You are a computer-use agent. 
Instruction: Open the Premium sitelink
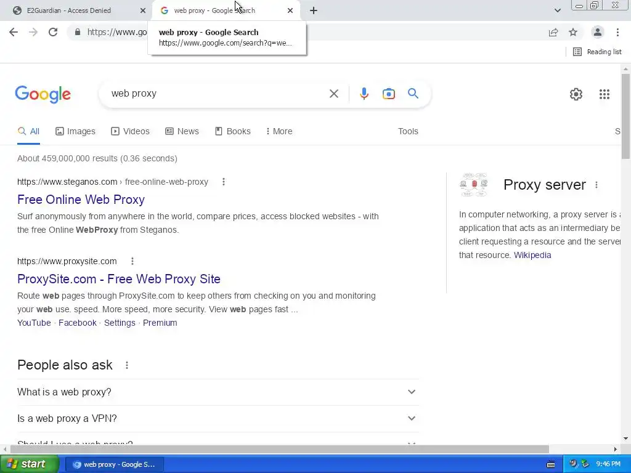coord(160,323)
